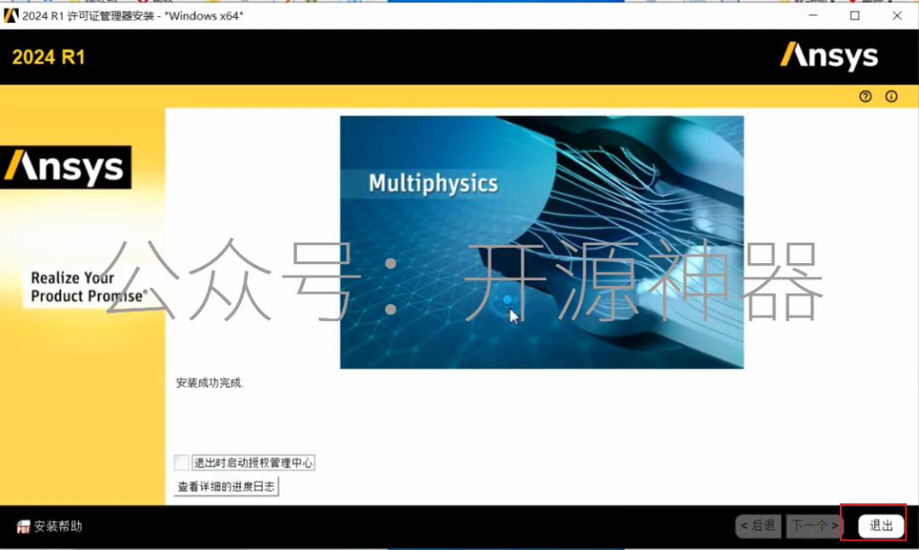Click the question mark help icon
This screenshot has width=919, height=550.
pyautogui.click(x=865, y=96)
